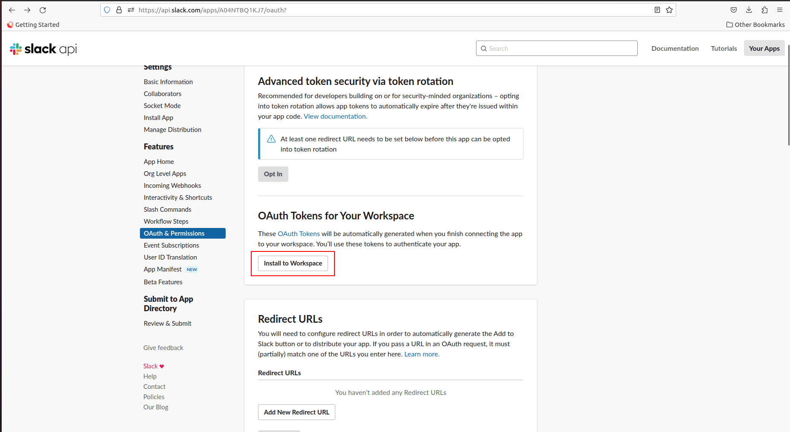Click the Getting Started bookmark

[x=33, y=25]
